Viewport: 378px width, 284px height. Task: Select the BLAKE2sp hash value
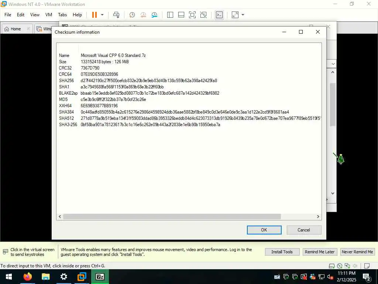coord(150,93)
